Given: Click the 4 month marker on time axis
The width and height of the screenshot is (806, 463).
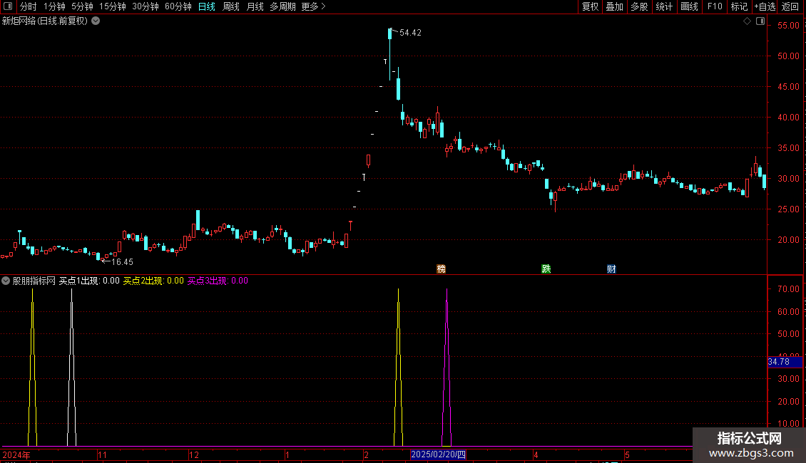Looking at the screenshot, I should 536,454.
